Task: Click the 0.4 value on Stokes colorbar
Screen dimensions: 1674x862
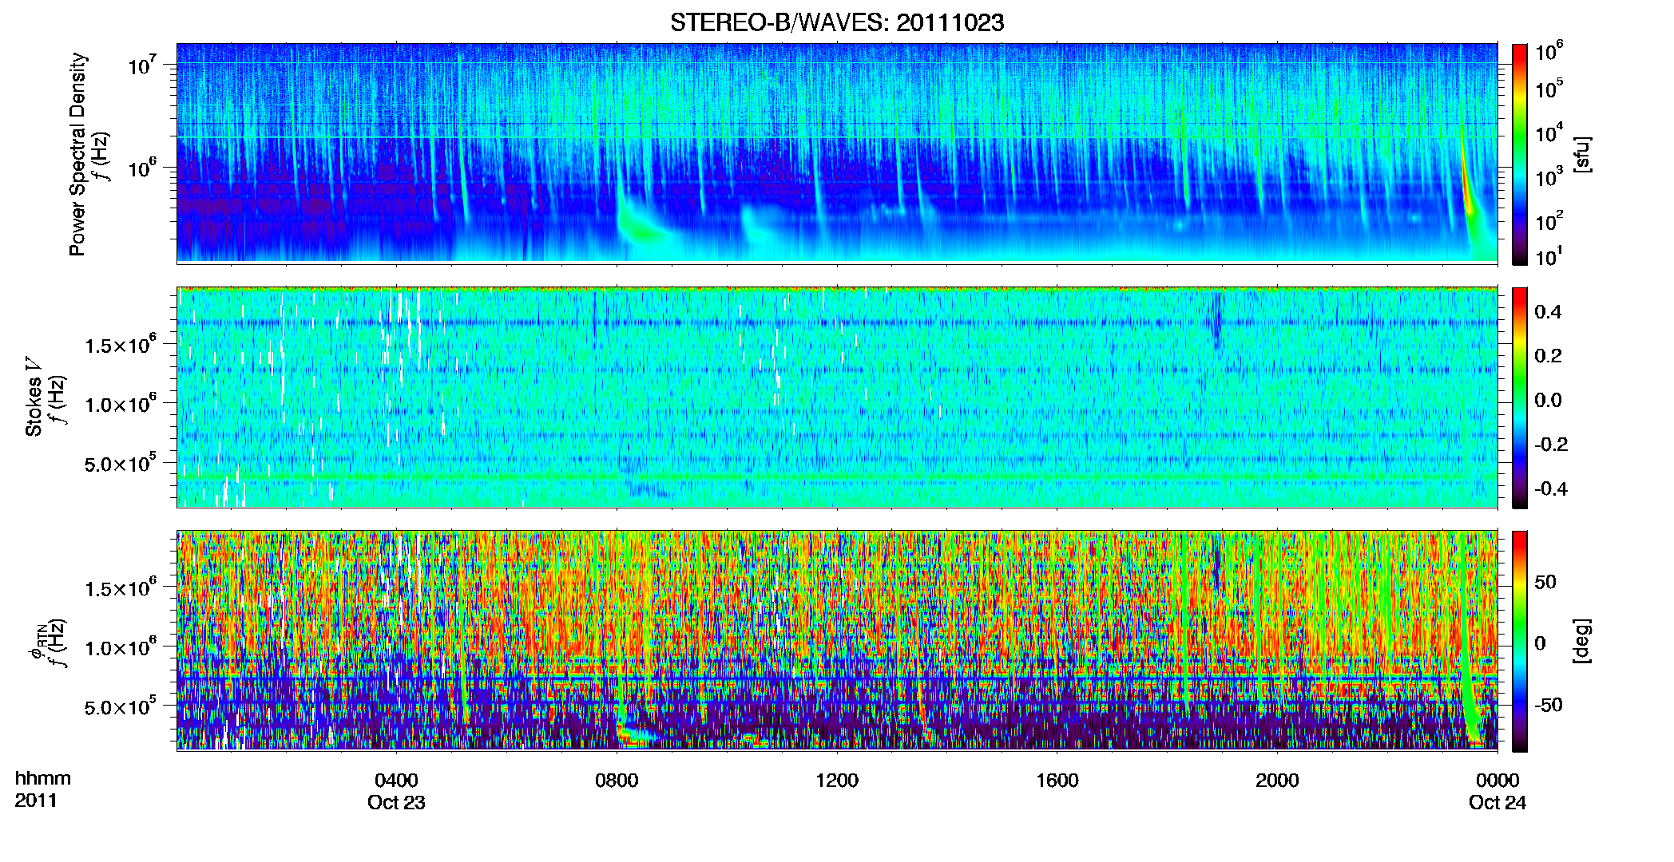Action: (x=1548, y=312)
